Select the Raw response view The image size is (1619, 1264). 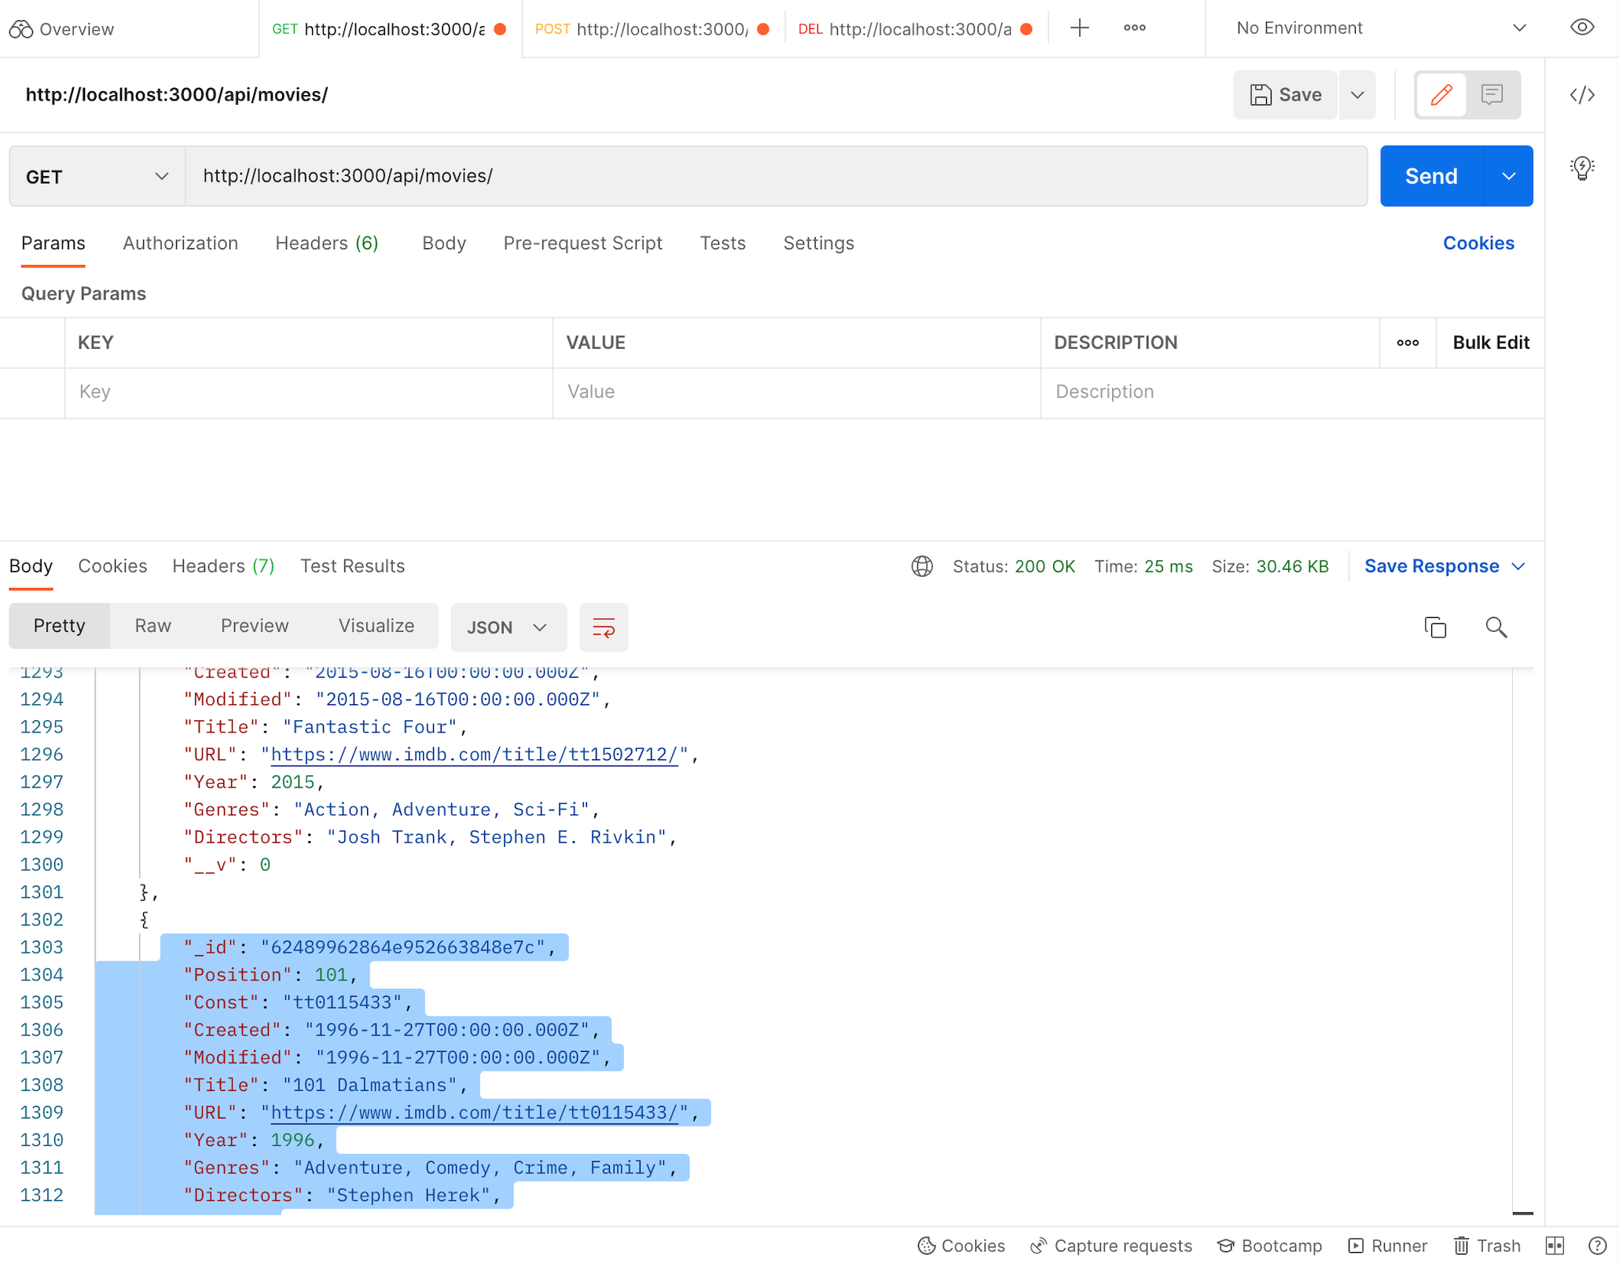(x=152, y=626)
